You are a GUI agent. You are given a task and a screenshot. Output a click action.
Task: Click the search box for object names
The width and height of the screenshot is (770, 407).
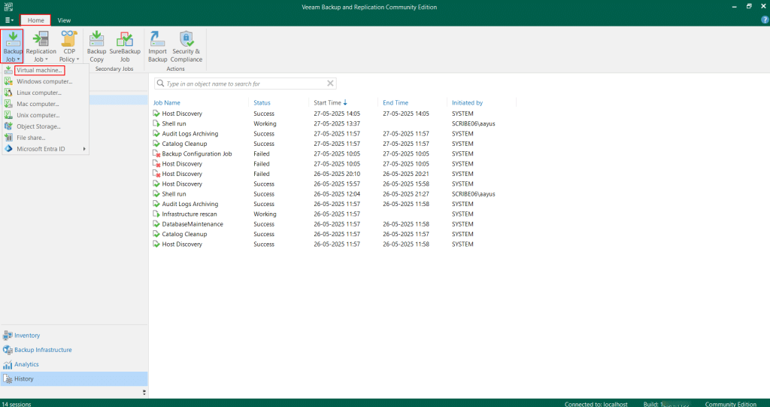pos(246,84)
